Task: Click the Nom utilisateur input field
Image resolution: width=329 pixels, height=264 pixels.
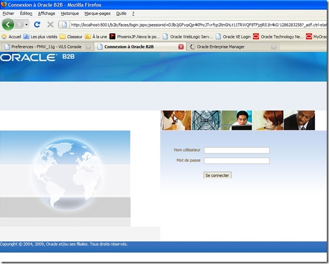Action: 237,151
